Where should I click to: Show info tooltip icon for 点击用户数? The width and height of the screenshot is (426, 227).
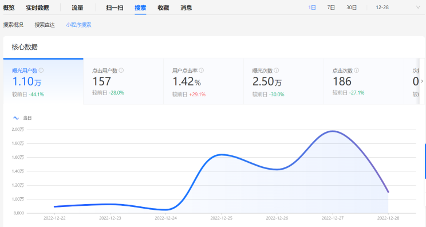(x=121, y=71)
